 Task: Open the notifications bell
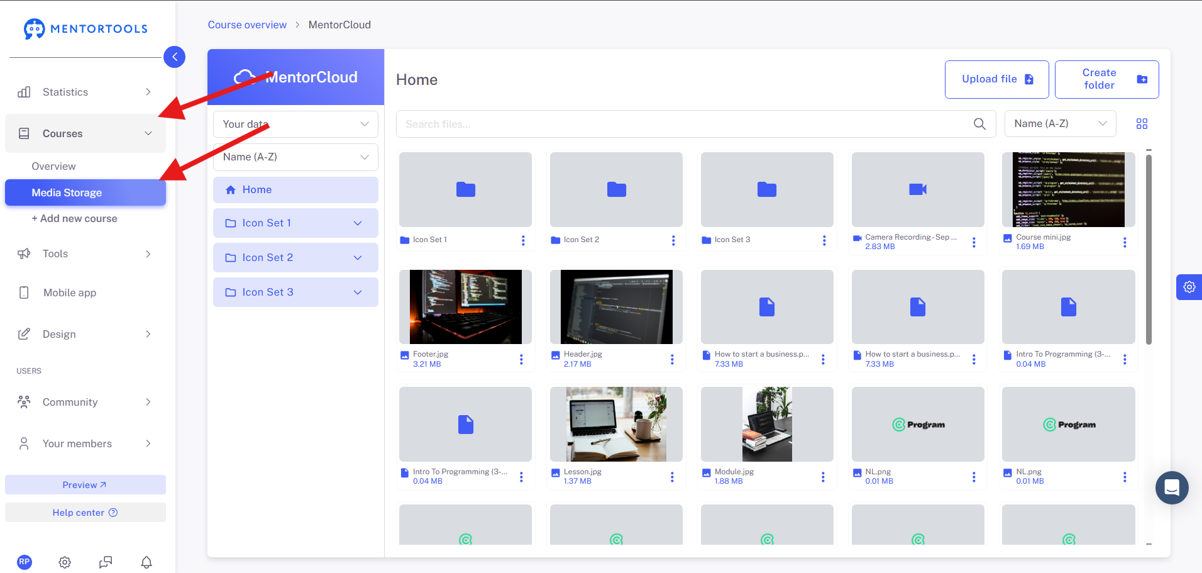(x=146, y=562)
